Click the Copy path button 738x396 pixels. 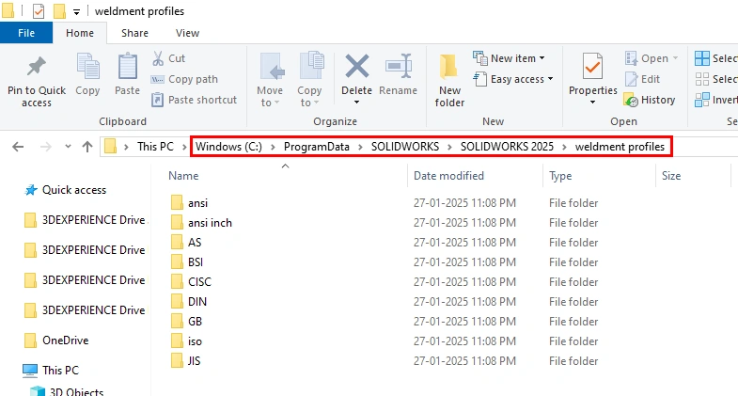[184, 79]
